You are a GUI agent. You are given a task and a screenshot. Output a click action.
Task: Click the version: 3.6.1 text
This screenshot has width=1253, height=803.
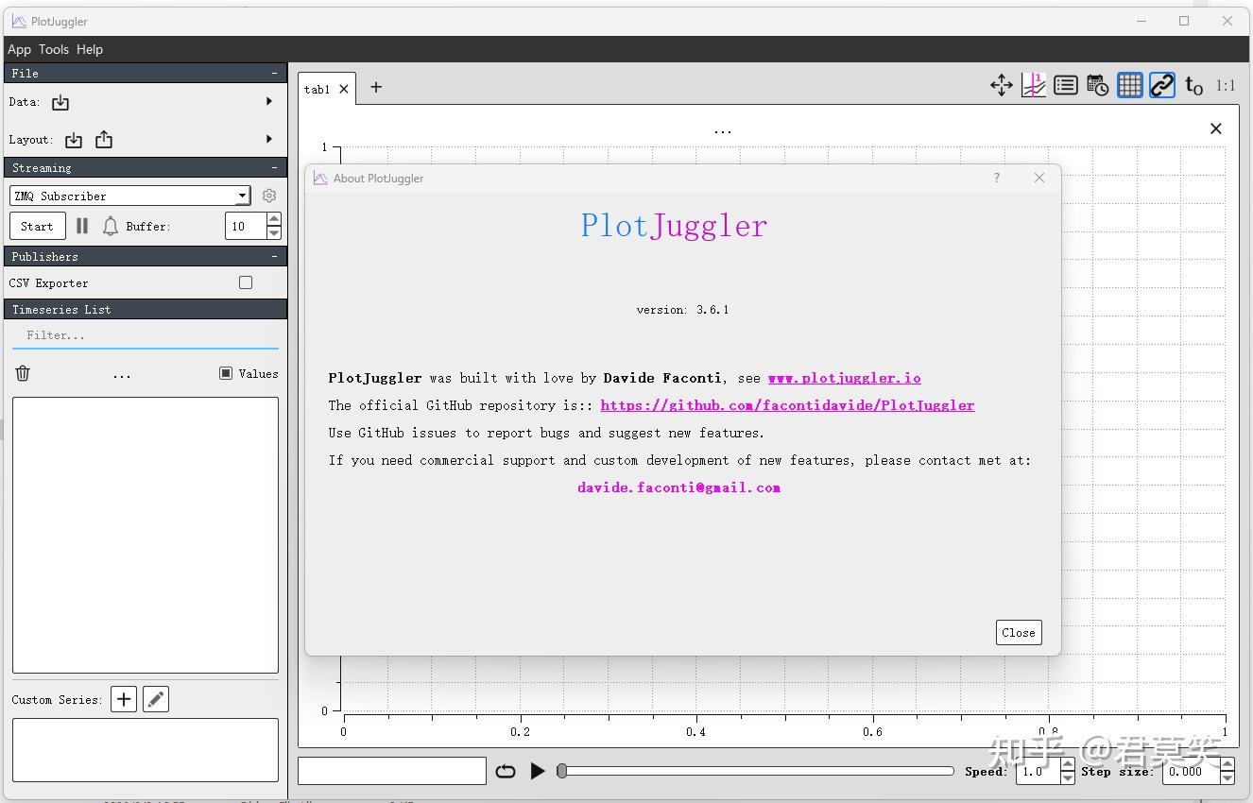(682, 309)
